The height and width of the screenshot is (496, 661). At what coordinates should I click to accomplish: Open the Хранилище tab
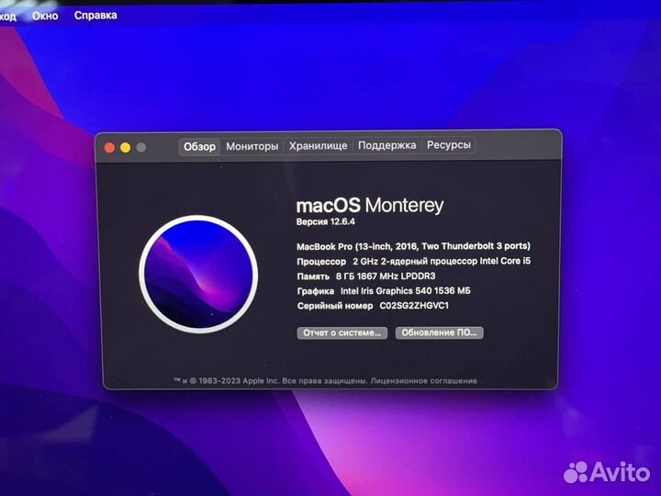(x=319, y=146)
